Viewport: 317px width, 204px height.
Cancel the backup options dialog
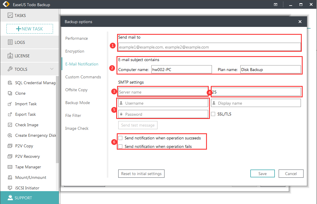[291, 174]
